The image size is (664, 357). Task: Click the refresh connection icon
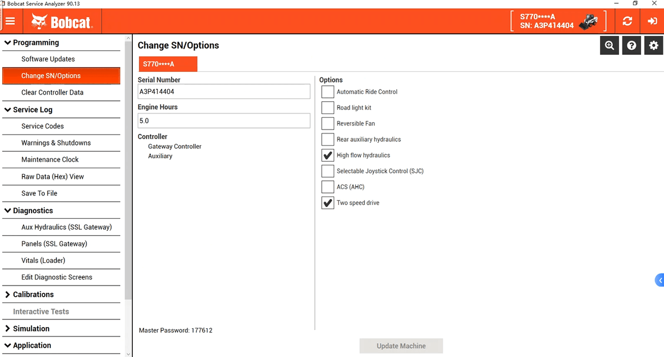pyautogui.click(x=627, y=21)
